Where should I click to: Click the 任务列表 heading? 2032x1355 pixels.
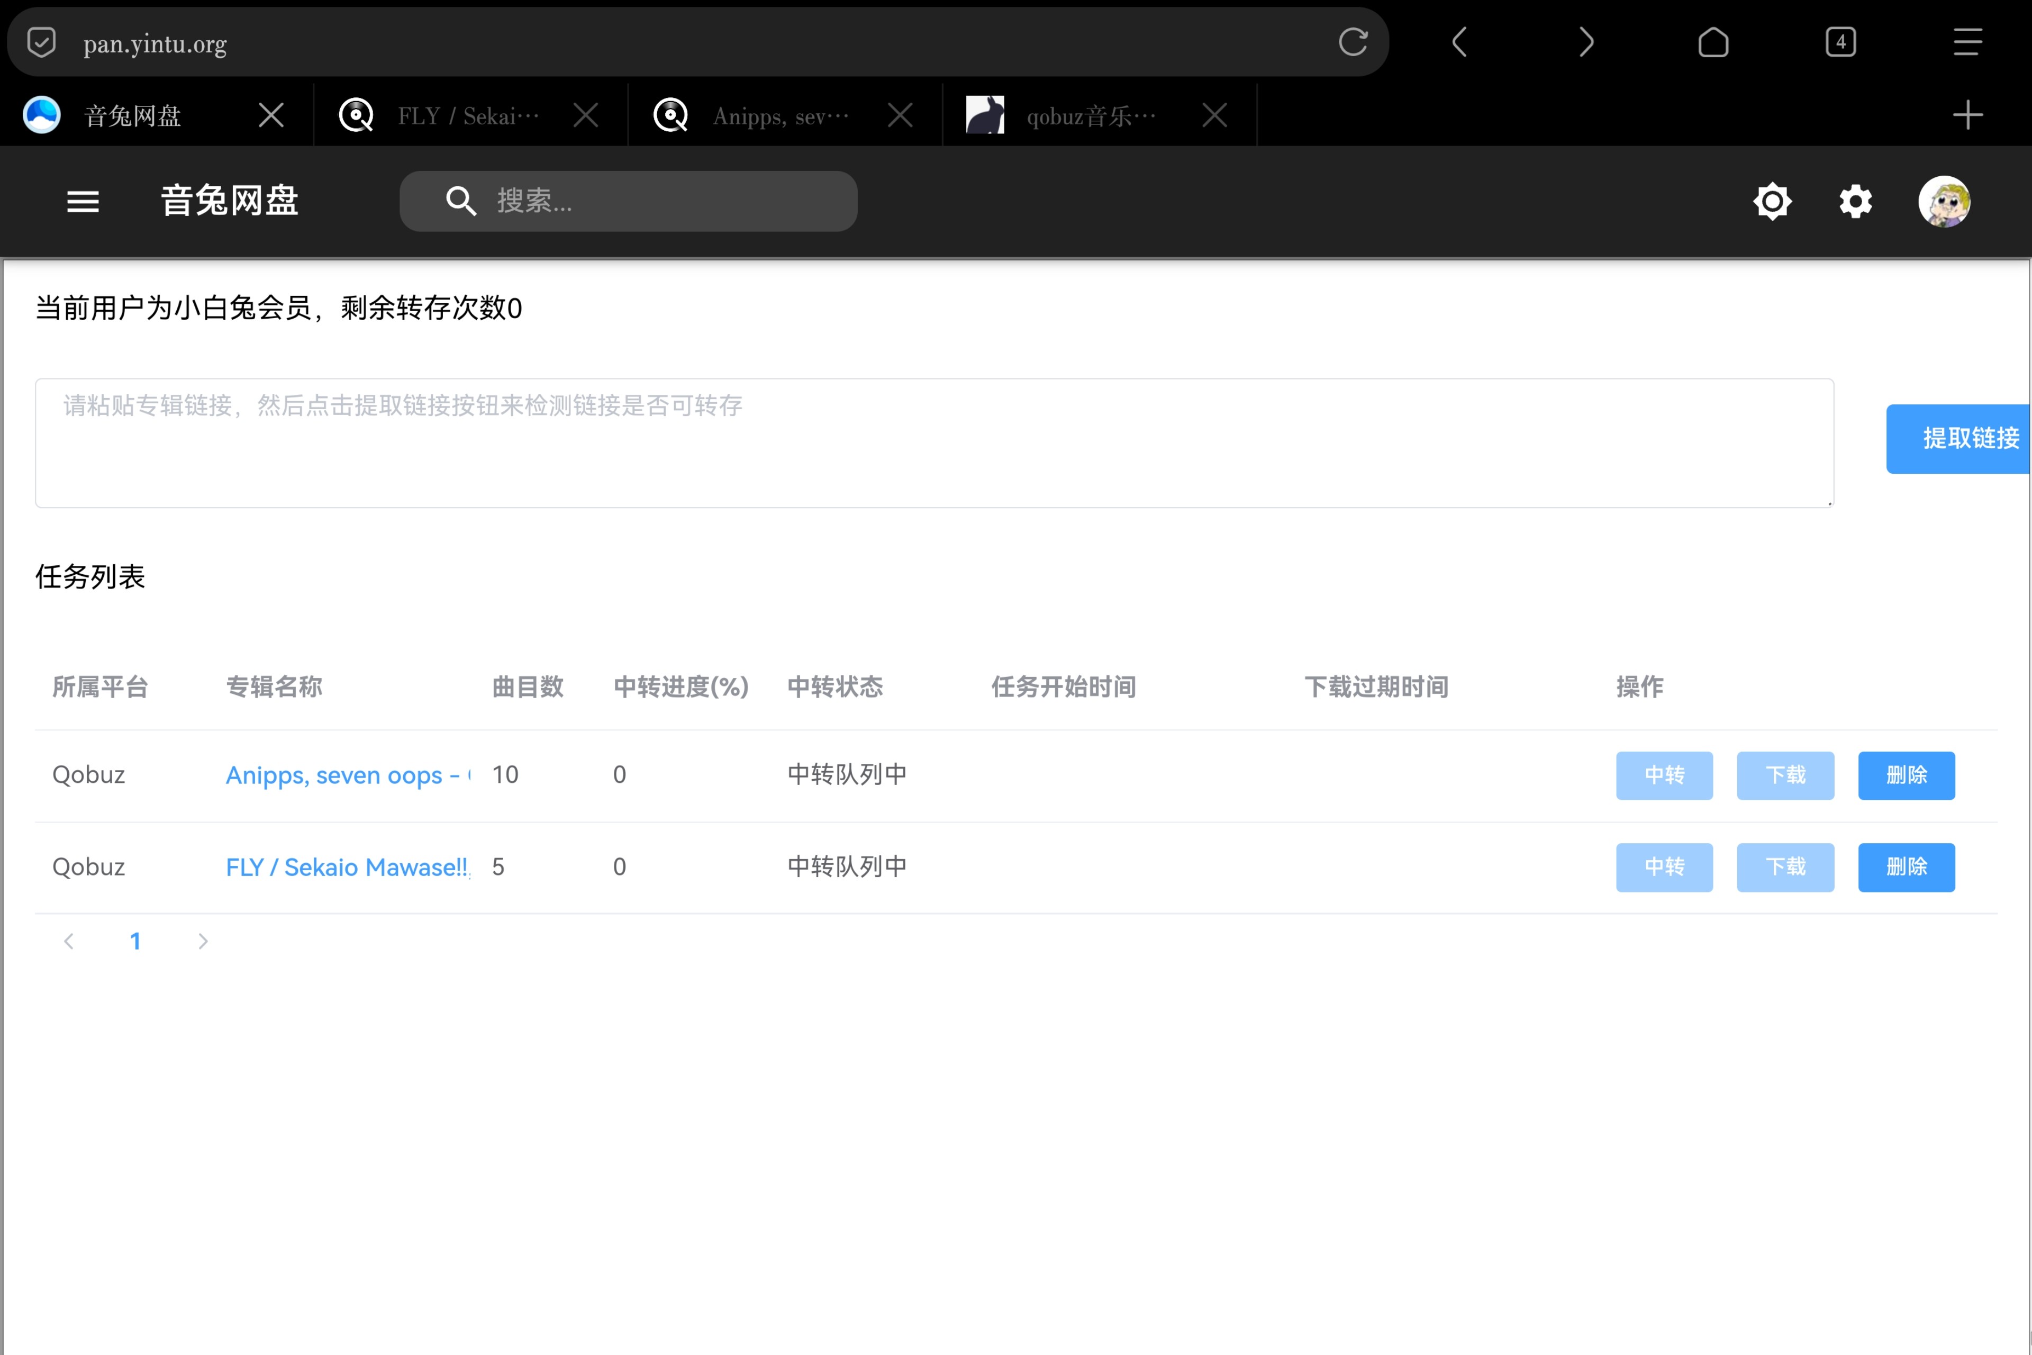click(x=90, y=576)
